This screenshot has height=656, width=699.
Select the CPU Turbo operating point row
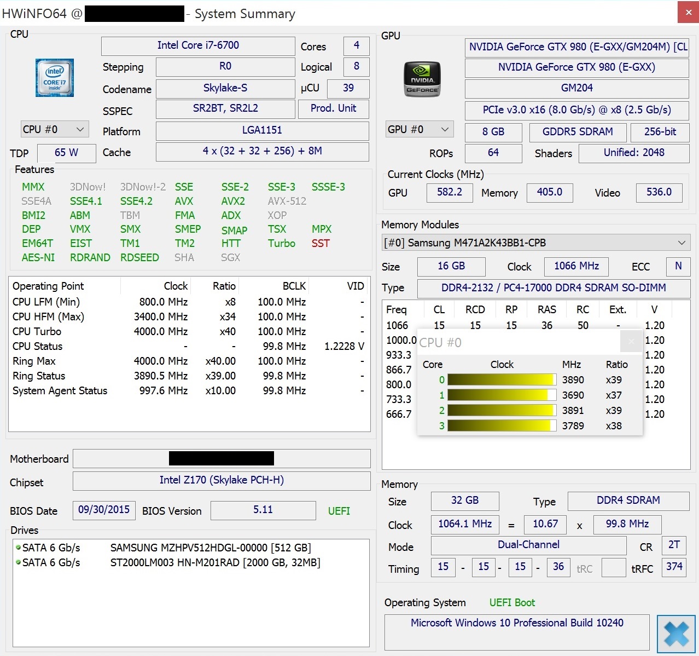click(x=189, y=331)
